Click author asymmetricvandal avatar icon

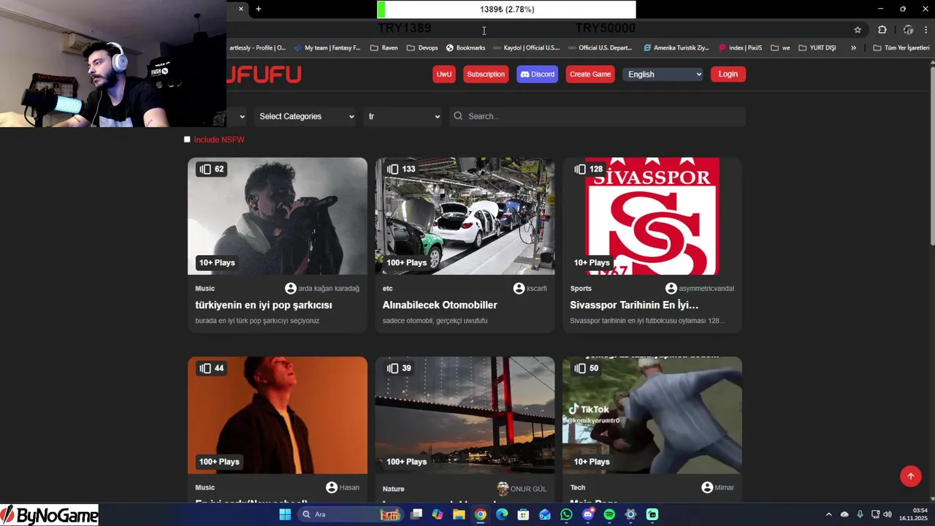point(671,289)
